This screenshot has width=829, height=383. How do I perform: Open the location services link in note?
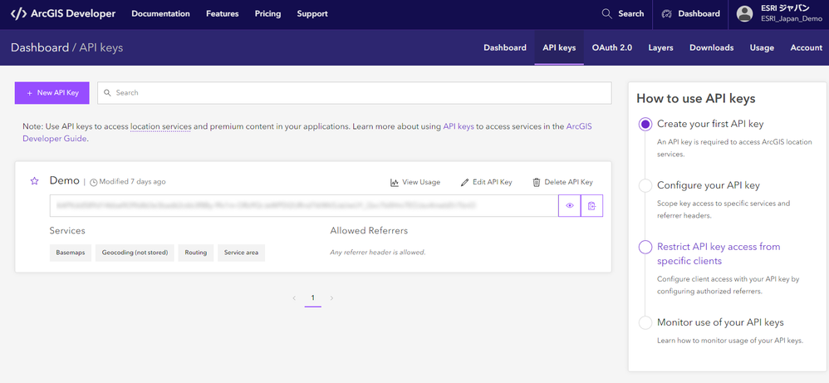[160, 127]
